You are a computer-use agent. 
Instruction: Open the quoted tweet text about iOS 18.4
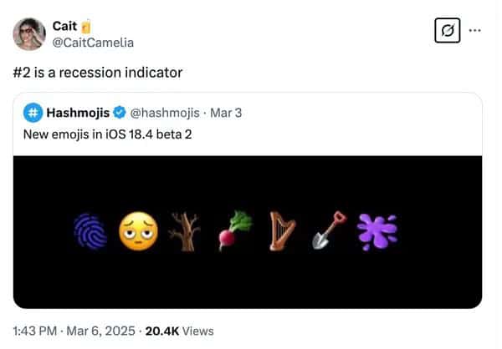108,134
